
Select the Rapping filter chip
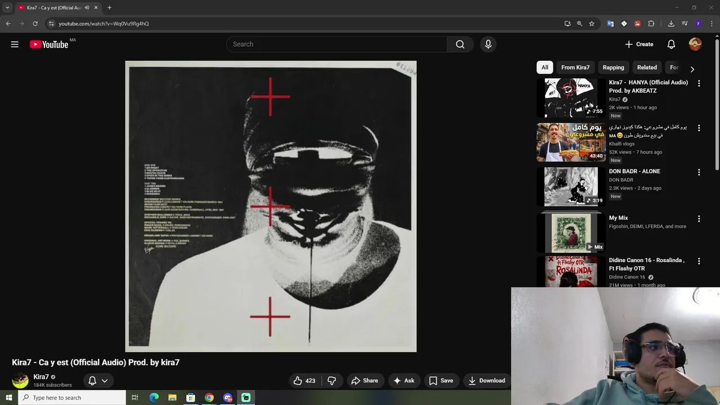[x=613, y=67]
